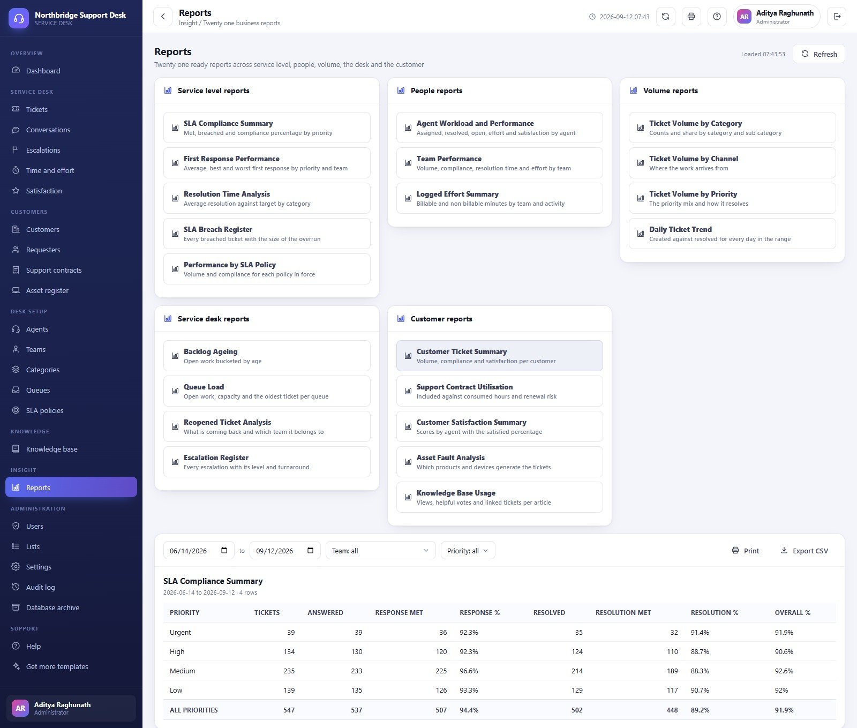Open Satisfaction in the sidebar
The image size is (857, 728).
pos(71,191)
